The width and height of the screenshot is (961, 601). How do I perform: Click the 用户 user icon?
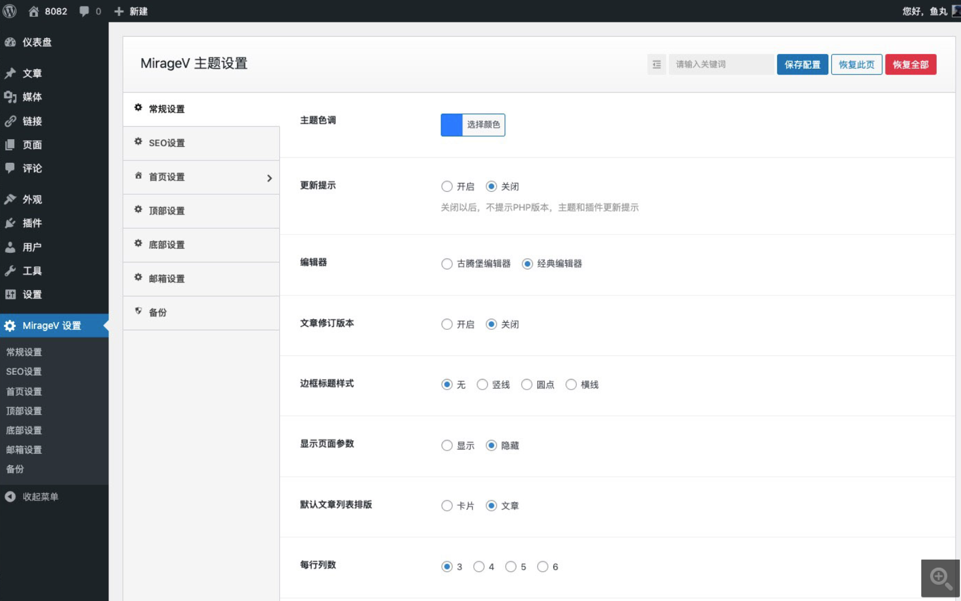(10, 248)
